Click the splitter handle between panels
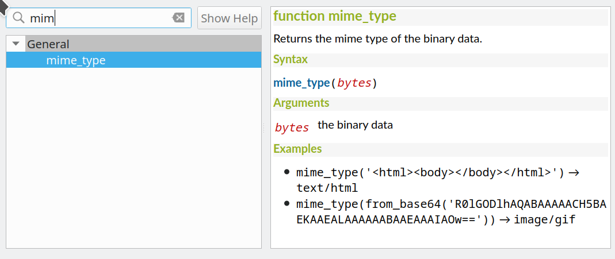This screenshot has width=615, height=259. point(264,127)
